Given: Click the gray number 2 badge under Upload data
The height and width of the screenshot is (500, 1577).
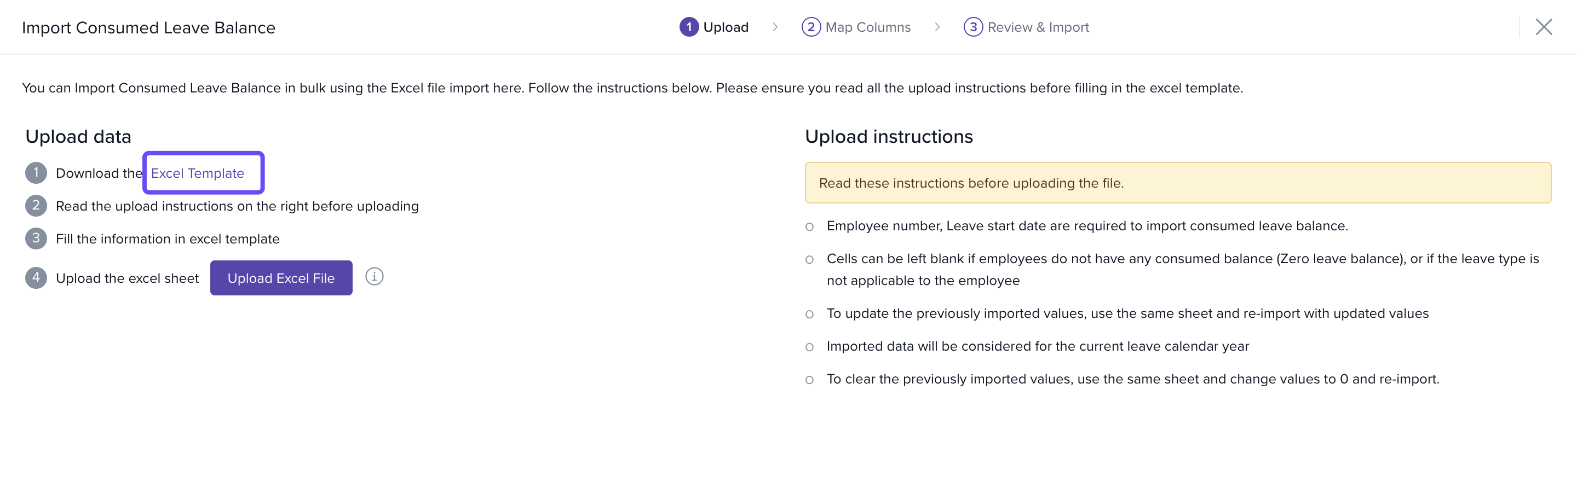Looking at the screenshot, I should (x=36, y=206).
